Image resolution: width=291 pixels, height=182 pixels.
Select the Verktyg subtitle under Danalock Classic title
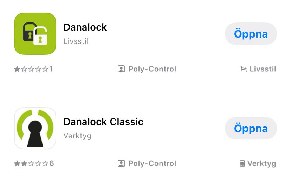(x=77, y=136)
